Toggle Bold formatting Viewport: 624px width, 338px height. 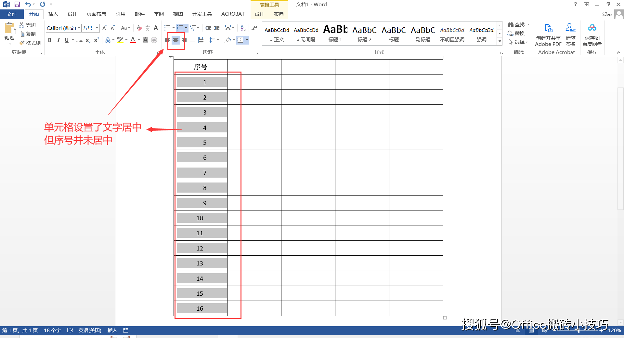point(50,40)
